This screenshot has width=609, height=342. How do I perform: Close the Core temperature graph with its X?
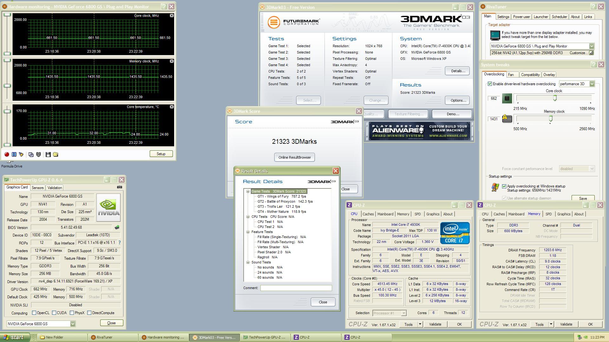pyautogui.click(x=172, y=107)
